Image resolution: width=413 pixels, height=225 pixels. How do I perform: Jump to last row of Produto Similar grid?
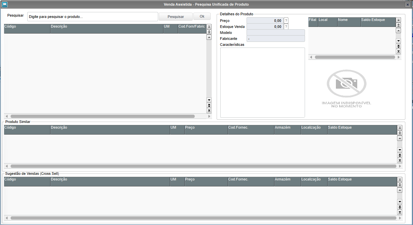[x=400, y=161]
